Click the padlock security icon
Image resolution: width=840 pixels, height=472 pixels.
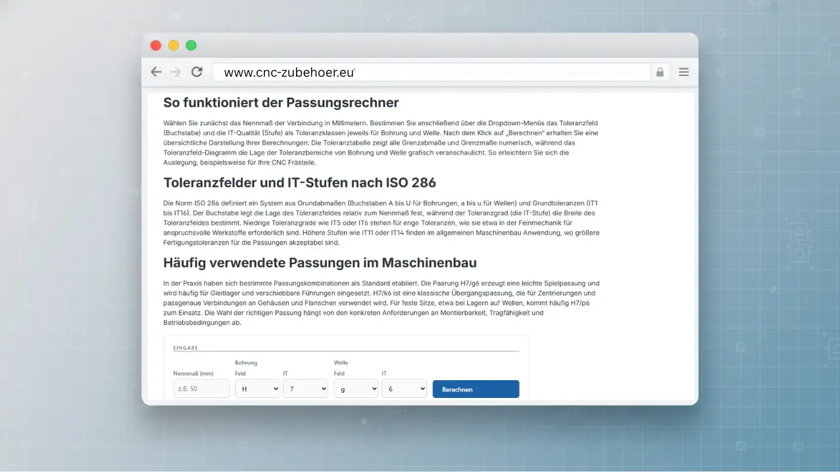[660, 72]
